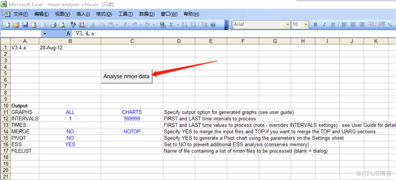The height and width of the screenshot is (180, 396).
Task: Select the CHARTS cell
Action: tap(132, 112)
